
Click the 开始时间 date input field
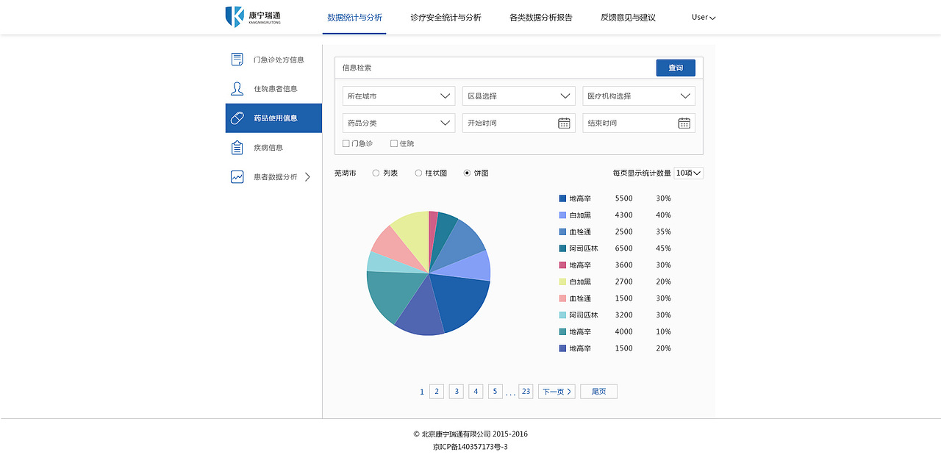(519, 123)
